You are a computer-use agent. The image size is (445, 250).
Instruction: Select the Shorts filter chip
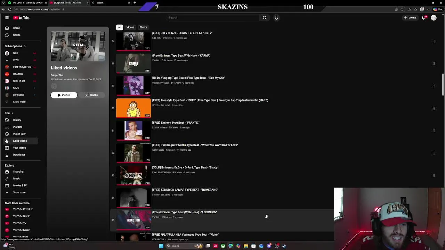[x=143, y=27]
